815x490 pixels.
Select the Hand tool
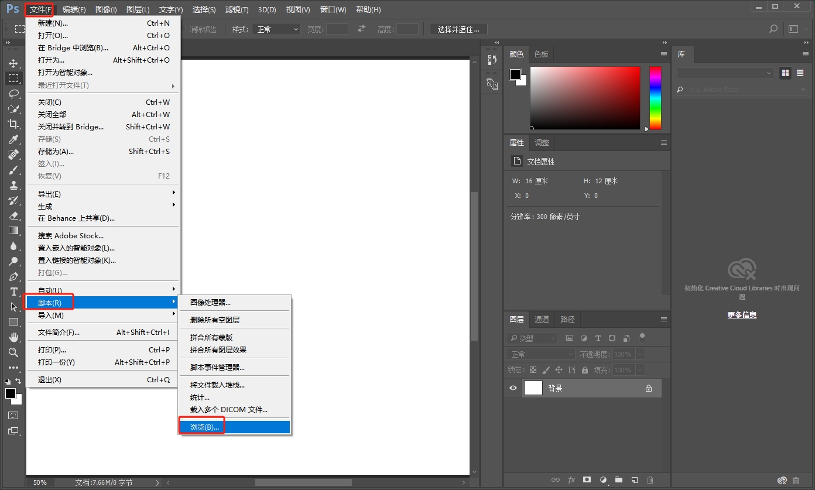pos(13,337)
